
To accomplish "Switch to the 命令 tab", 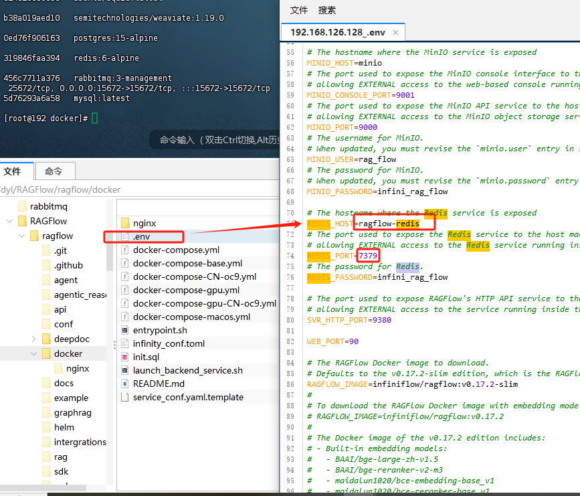I will pyautogui.click(x=54, y=171).
